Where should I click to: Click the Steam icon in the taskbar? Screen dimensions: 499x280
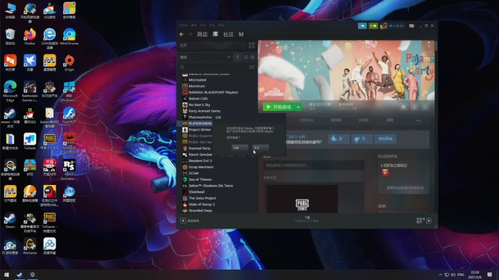[19, 274]
